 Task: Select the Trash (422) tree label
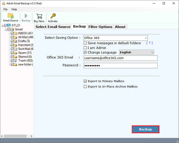25,61
